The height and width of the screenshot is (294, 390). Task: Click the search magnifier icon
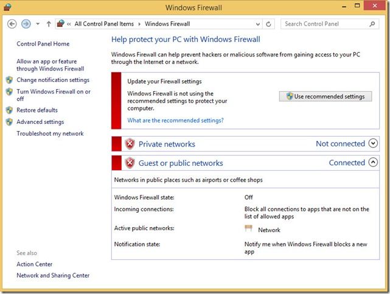tap(372, 24)
